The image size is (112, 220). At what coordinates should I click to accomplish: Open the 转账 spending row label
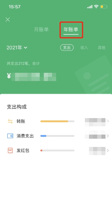(x=21, y=121)
